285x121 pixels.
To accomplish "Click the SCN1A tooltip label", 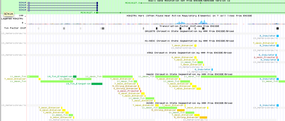I will coord(9,14).
